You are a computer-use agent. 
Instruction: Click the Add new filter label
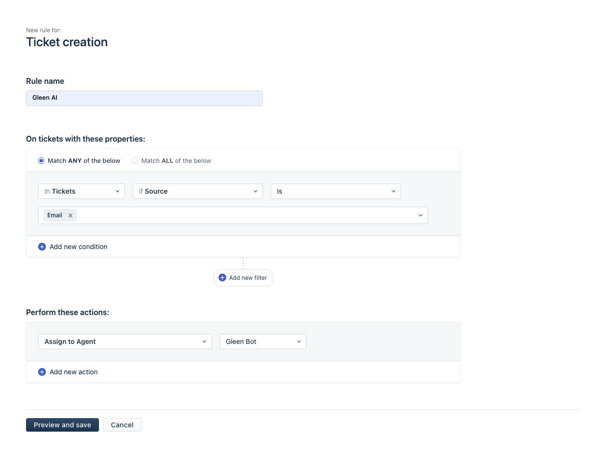click(x=248, y=278)
